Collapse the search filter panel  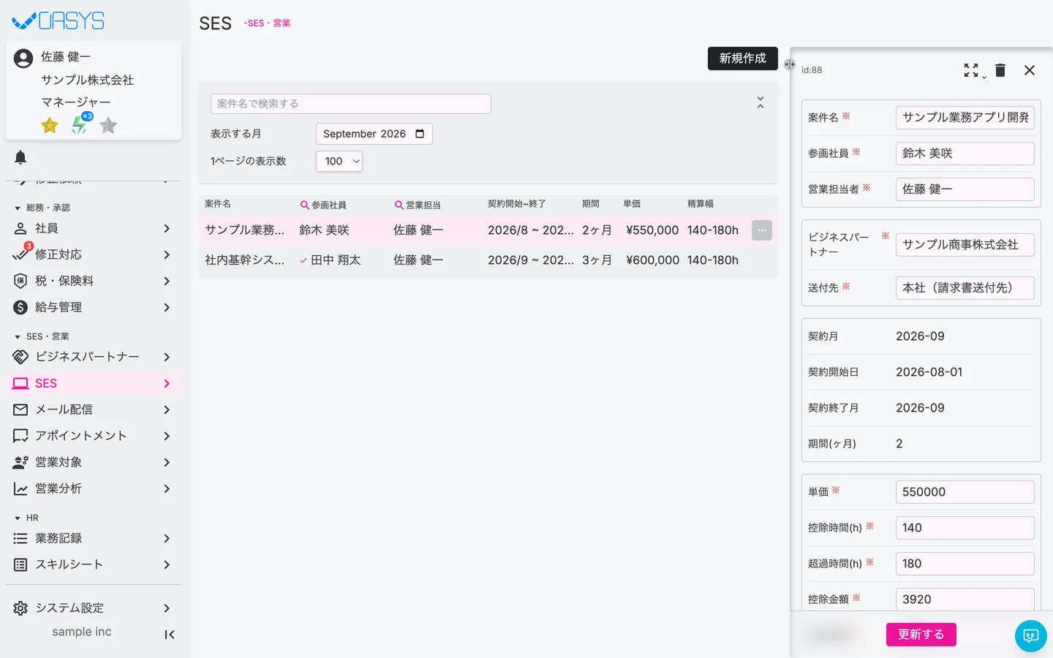point(760,103)
